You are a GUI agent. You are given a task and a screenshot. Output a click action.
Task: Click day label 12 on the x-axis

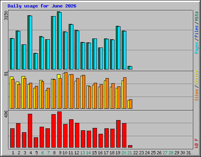(77, 153)
